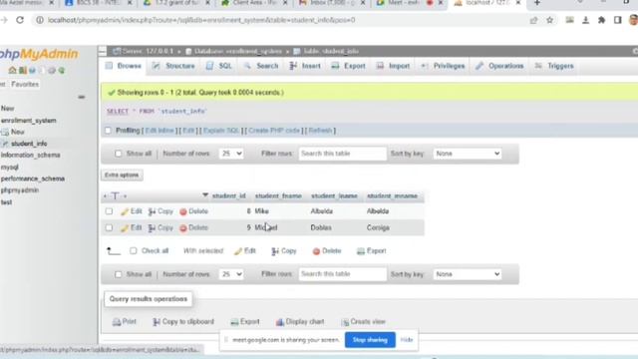The width and height of the screenshot is (638, 359).
Task: Copy query results to clipboard
Action: [183, 321]
